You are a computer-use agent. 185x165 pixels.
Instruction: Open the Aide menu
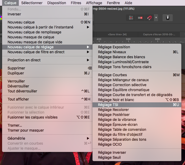tap(128, 3)
